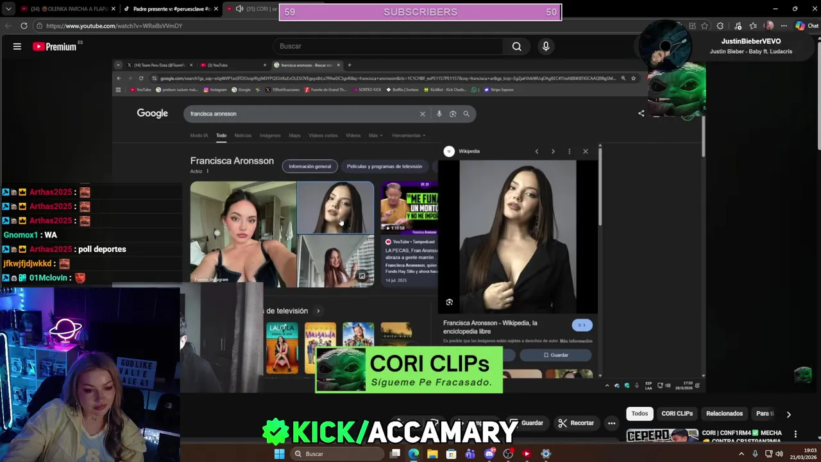Add page to favorites with star icon
This screenshot has height=462, width=821.
[705, 26]
